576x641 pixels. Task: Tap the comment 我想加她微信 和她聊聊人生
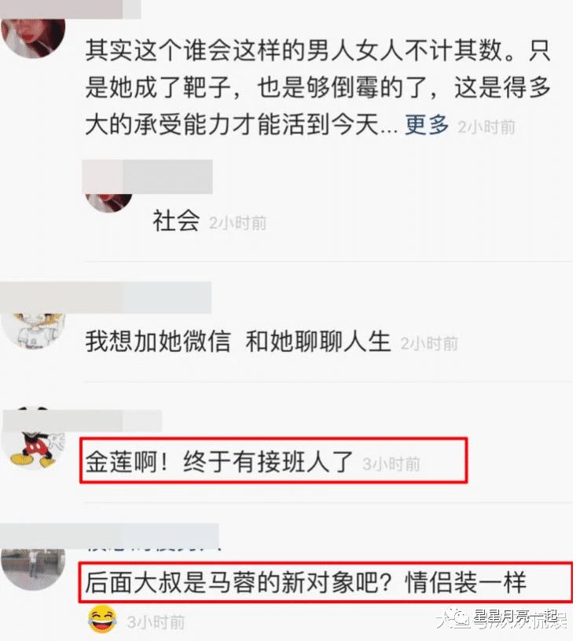coord(238,342)
